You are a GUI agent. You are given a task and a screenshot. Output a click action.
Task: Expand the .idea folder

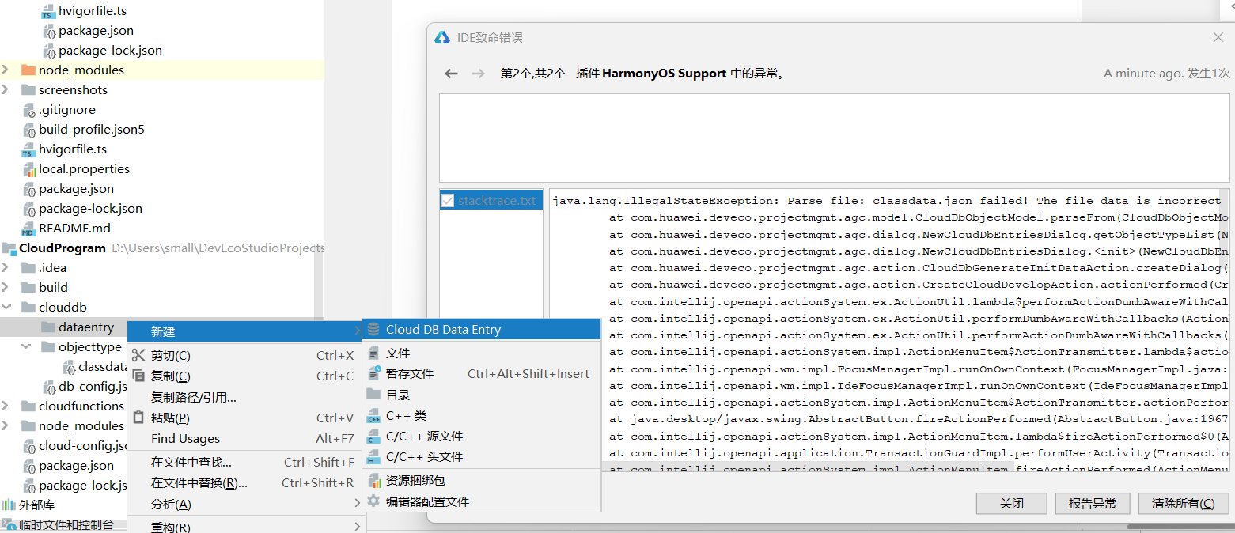(x=6, y=268)
